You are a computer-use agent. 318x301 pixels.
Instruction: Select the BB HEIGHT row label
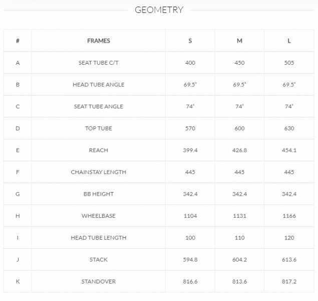(x=98, y=194)
